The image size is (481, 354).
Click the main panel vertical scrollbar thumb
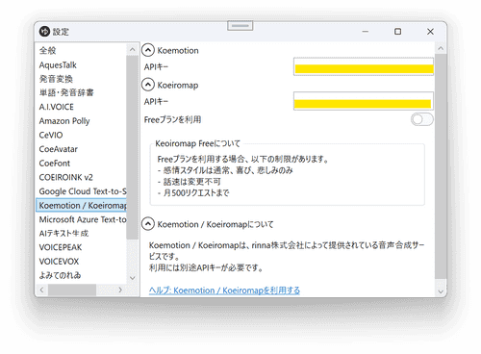pos(441,166)
